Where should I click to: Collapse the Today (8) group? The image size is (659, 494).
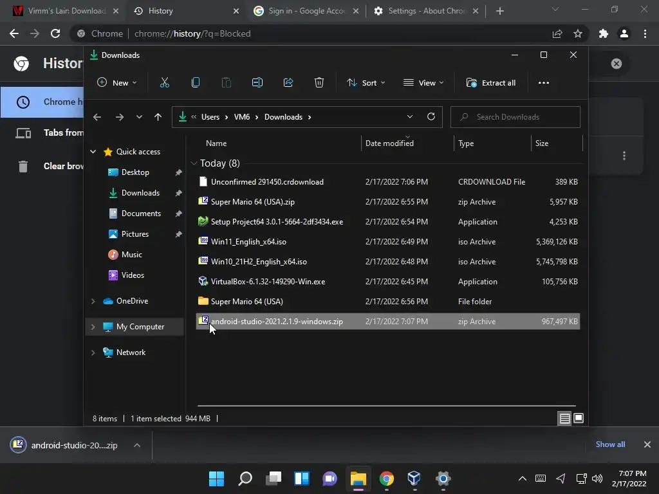point(194,163)
